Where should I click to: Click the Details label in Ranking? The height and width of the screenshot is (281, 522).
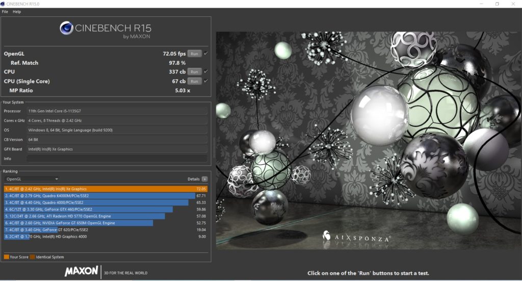(193, 179)
